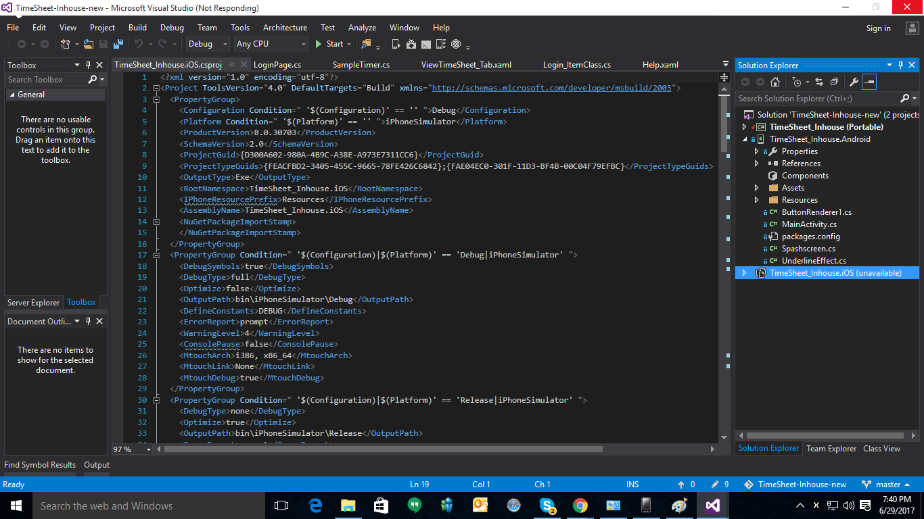Image resolution: width=924 pixels, height=519 pixels.
Task: Click the New Project toolbar icon
Action: pyautogui.click(x=66, y=44)
